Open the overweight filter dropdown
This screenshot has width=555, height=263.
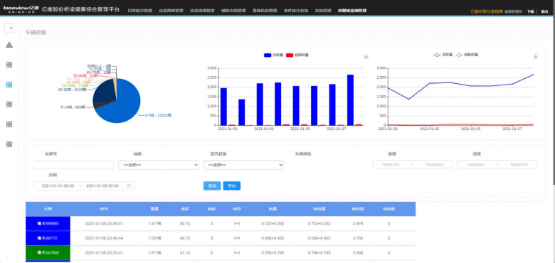tap(243, 165)
